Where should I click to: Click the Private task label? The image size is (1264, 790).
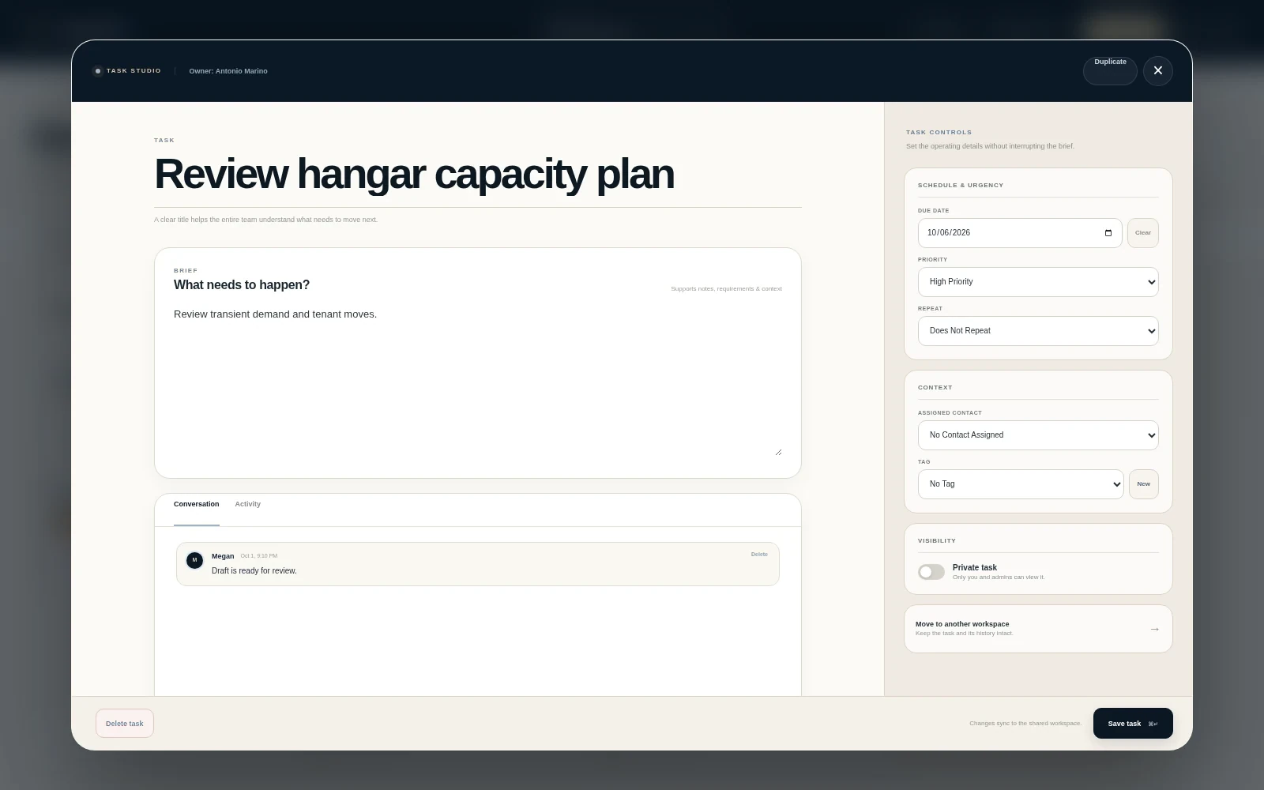(x=974, y=568)
